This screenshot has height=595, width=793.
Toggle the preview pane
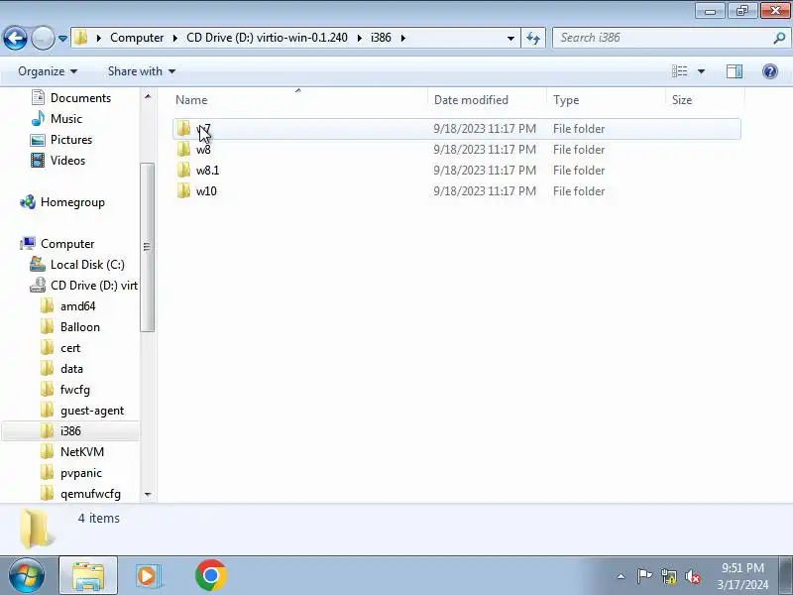[x=735, y=71]
